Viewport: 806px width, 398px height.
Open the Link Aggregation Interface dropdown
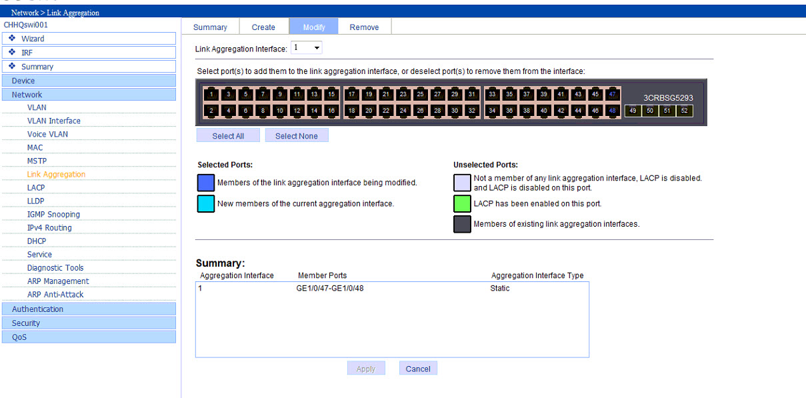click(307, 48)
